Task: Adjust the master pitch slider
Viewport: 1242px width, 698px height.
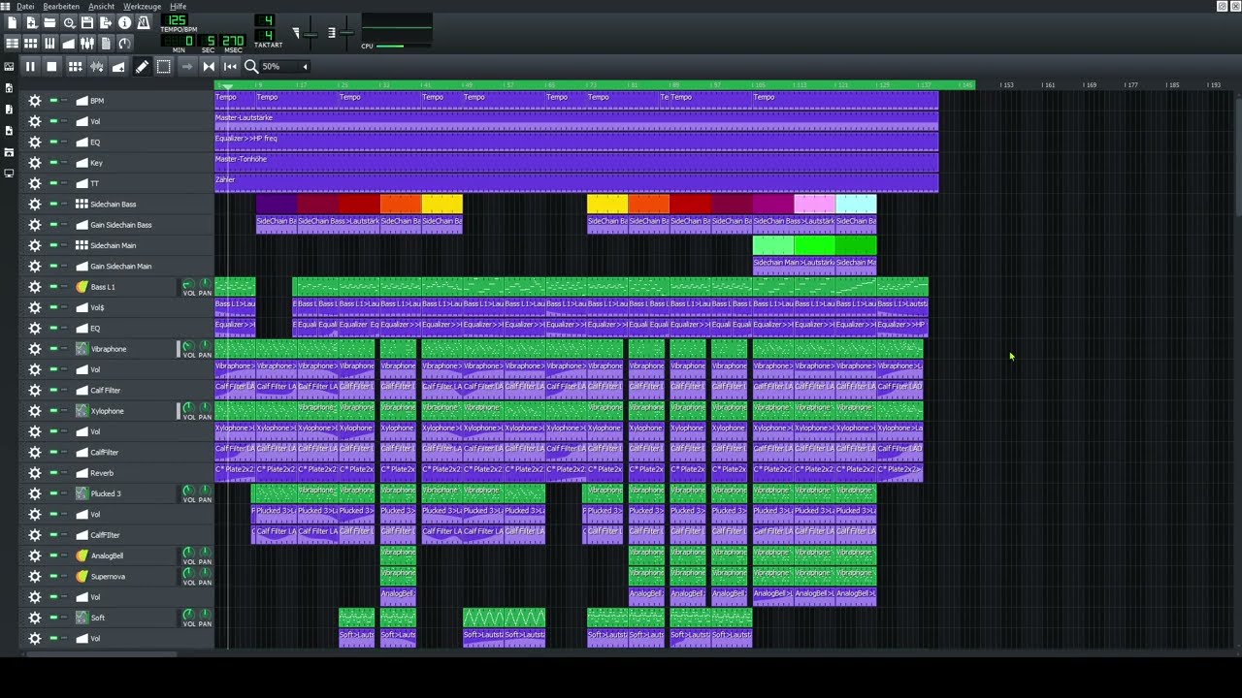Action: (x=346, y=33)
